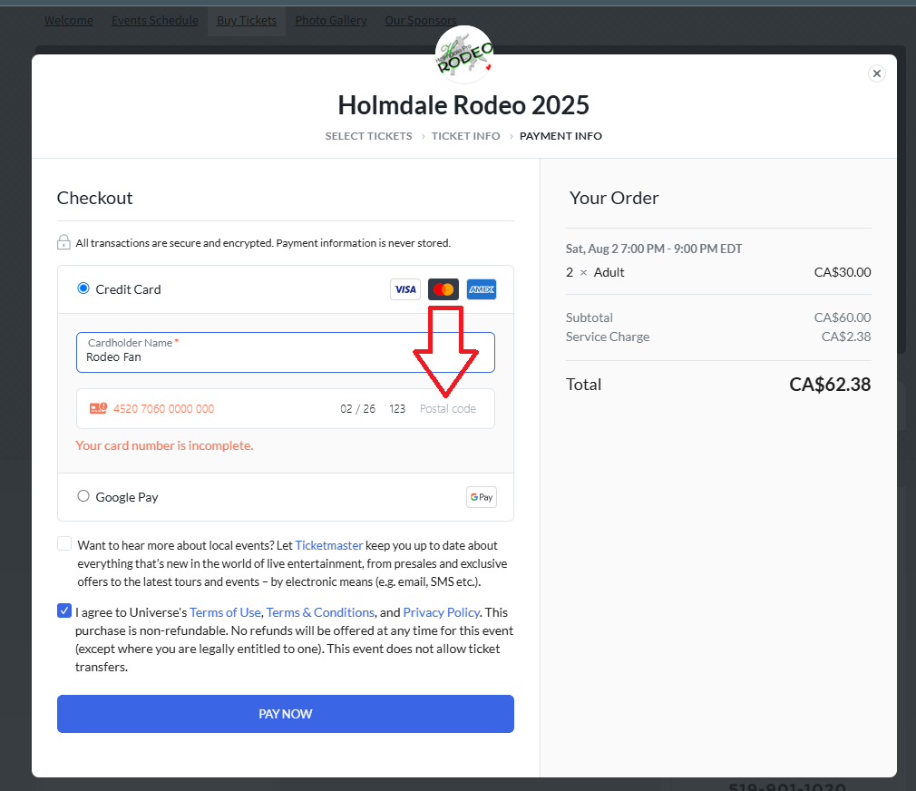Click the Holmdale Rodeo logo
This screenshot has height=791, width=916.
click(x=463, y=54)
